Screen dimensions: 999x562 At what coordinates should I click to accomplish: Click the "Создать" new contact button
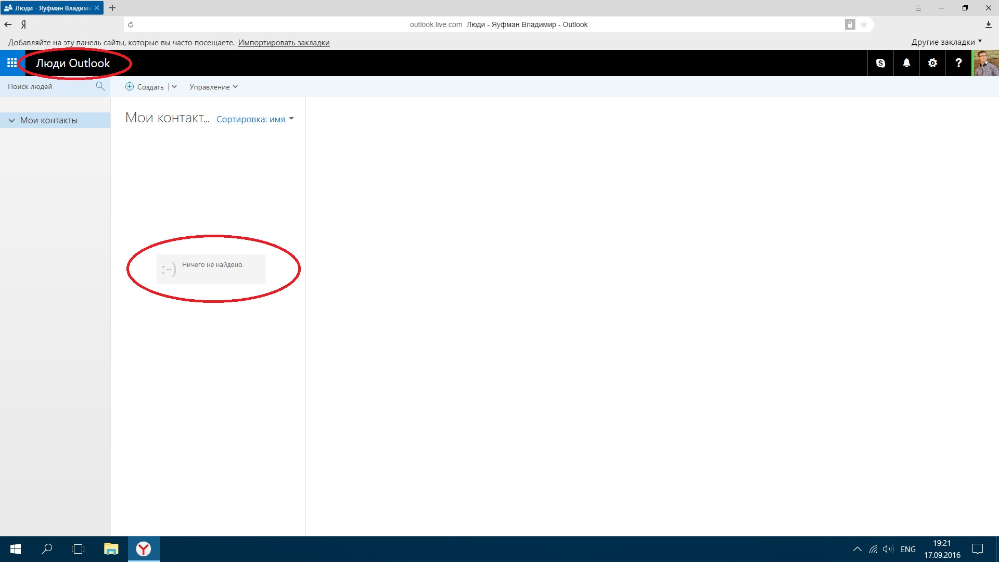click(145, 87)
